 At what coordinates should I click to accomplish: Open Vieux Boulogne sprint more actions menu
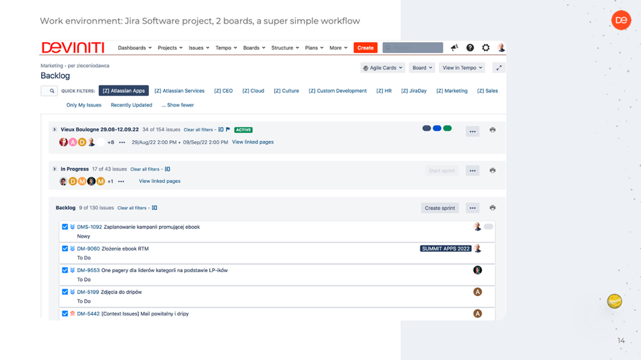(x=473, y=131)
